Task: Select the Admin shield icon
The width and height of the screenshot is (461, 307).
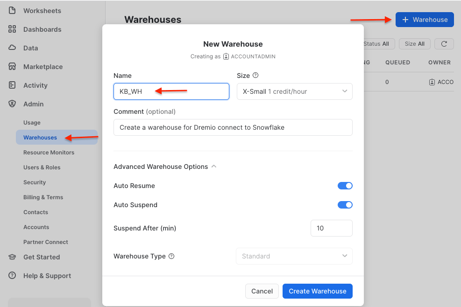Action: click(x=11, y=104)
